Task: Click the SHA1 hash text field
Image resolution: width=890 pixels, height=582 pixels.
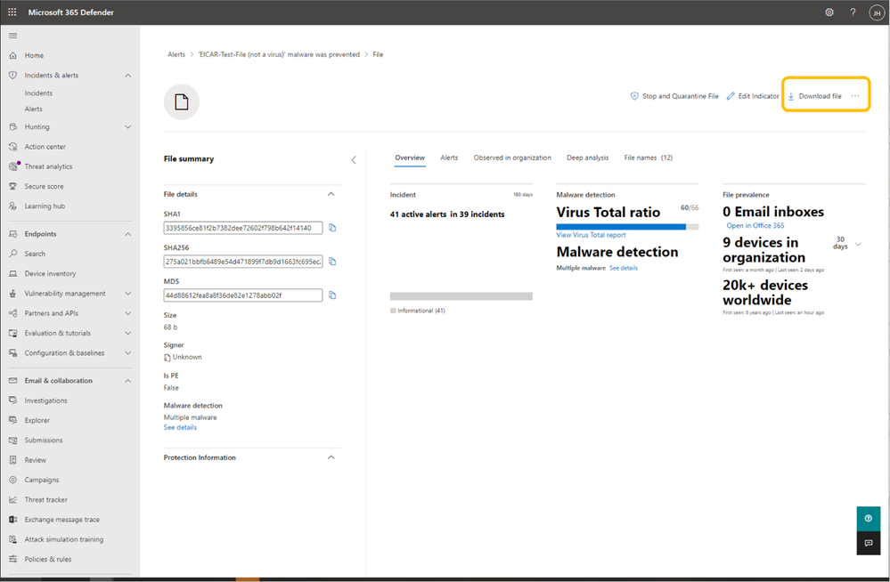Action: 243,228
